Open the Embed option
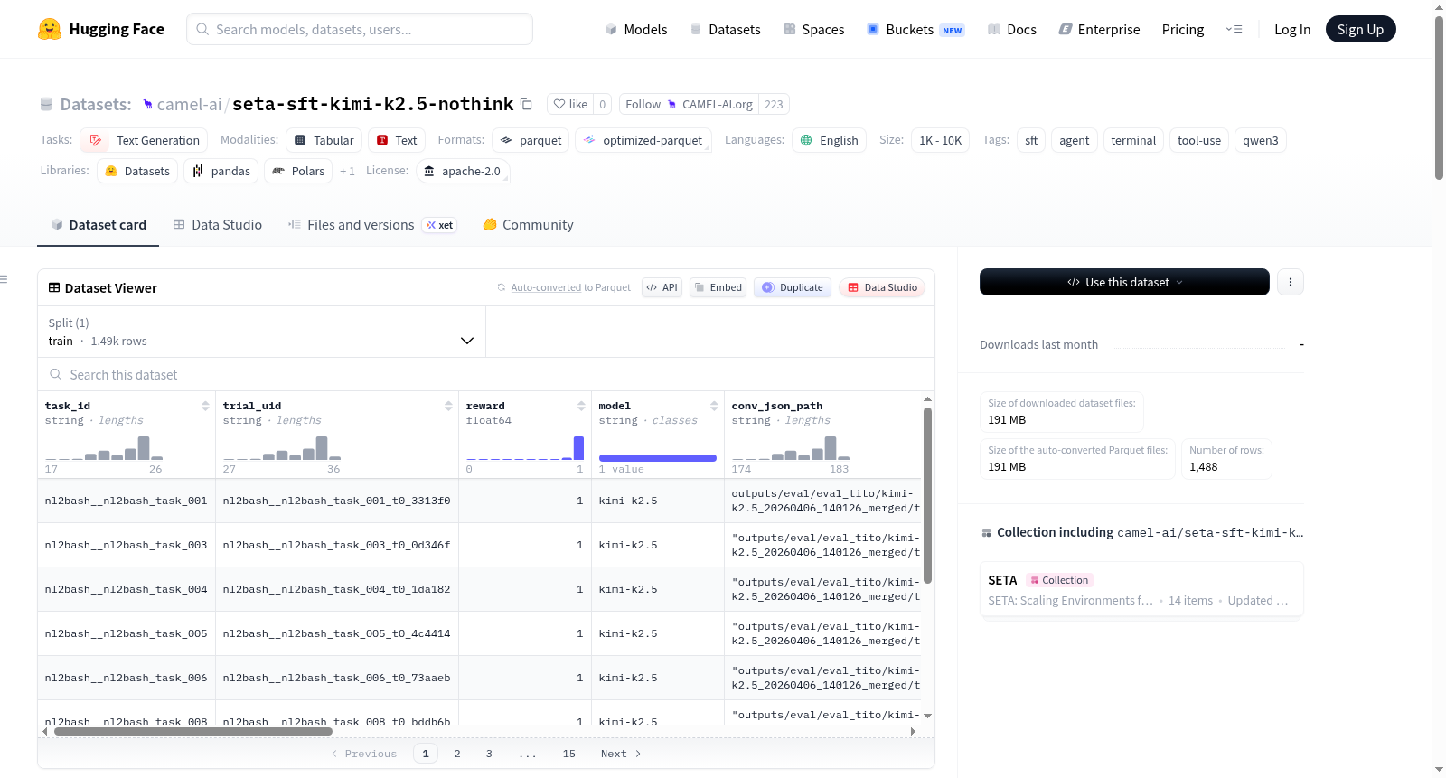This screenshot has width=1446, height=778. [x=718, y=287]
